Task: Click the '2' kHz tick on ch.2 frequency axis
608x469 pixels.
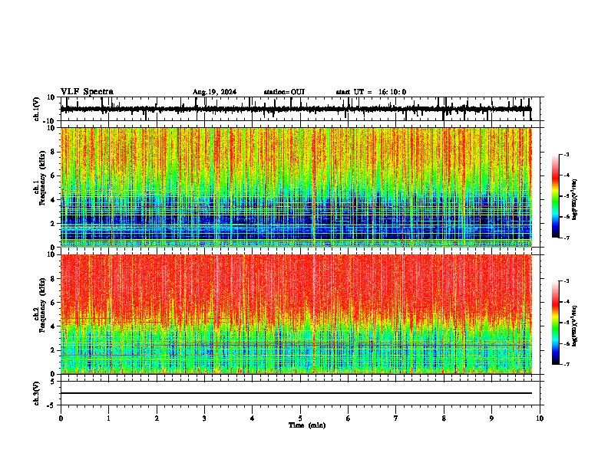Action: point(54,350)
